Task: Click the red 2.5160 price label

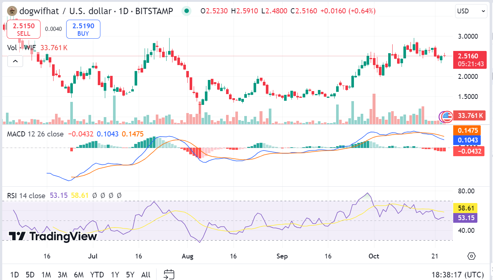Action: tap(470, 60)
